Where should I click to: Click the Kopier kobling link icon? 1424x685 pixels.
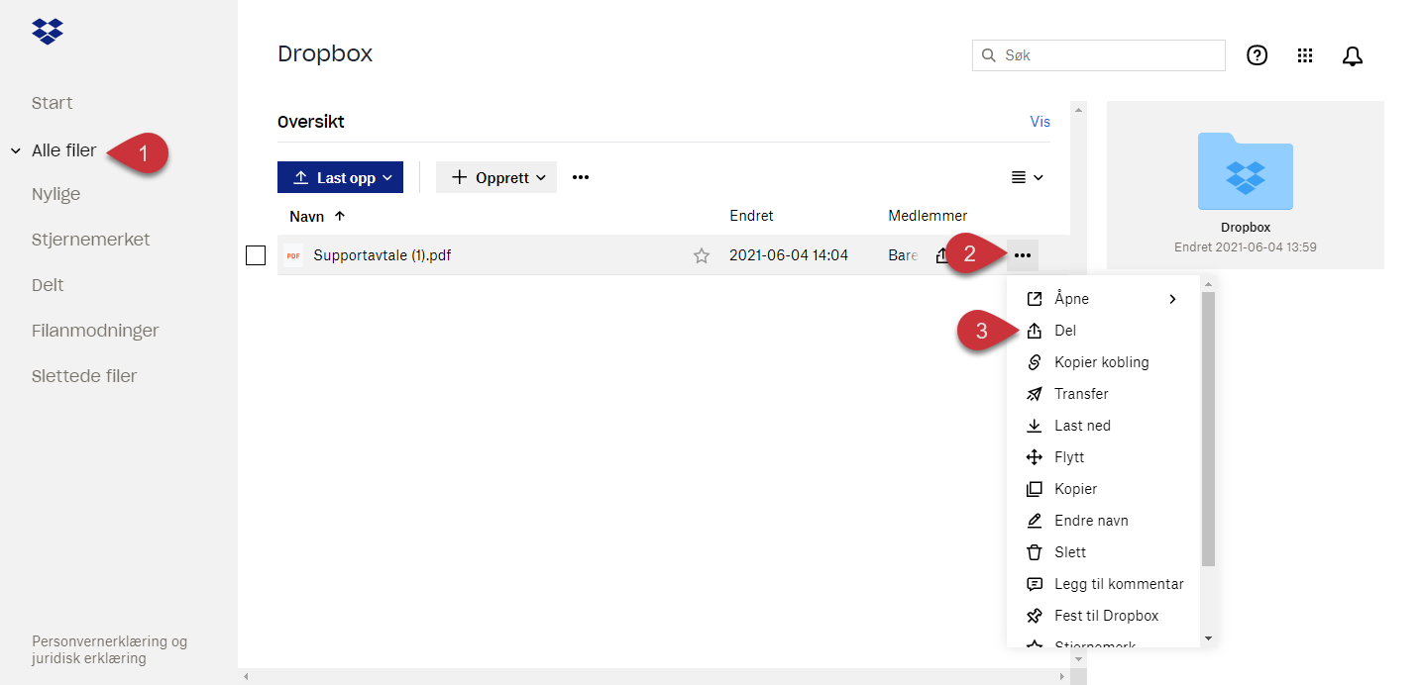click(x=1035, y=362)
